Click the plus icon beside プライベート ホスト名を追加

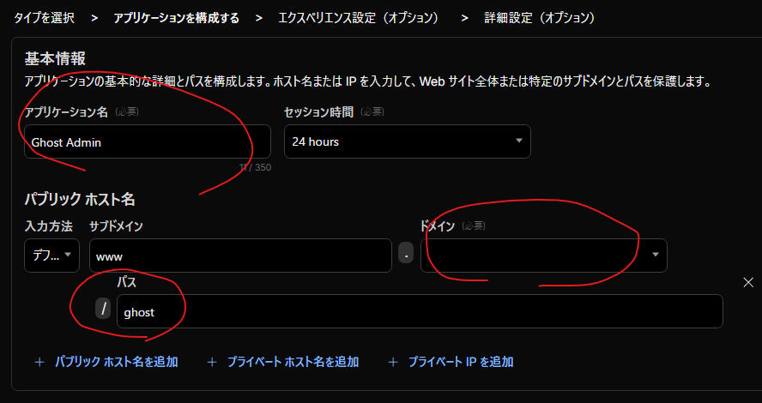[x=212, y=362]
